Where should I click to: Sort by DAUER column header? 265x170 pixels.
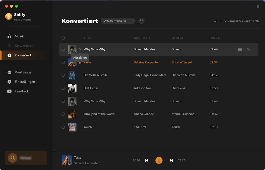215,38
